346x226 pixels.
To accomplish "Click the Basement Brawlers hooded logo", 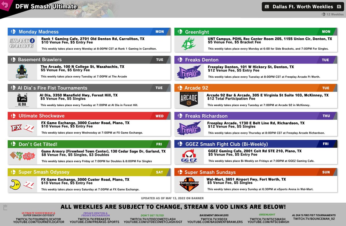I will click(x=22, y=72).
